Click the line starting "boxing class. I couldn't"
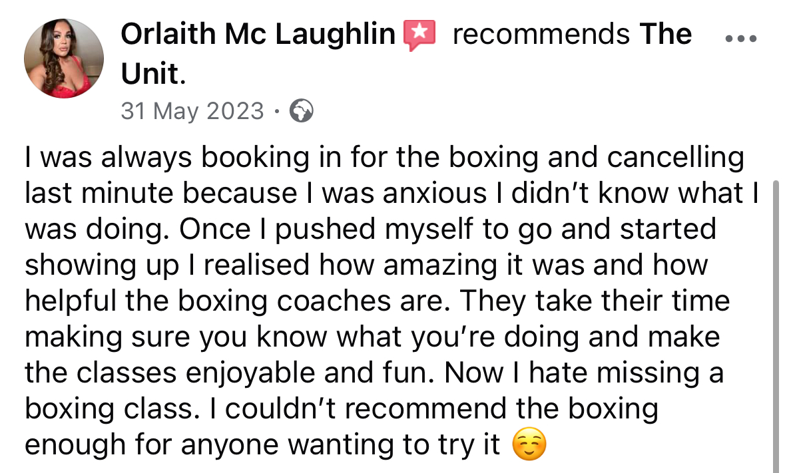Viewport: 785px width, 473px height. coord(342,409)
